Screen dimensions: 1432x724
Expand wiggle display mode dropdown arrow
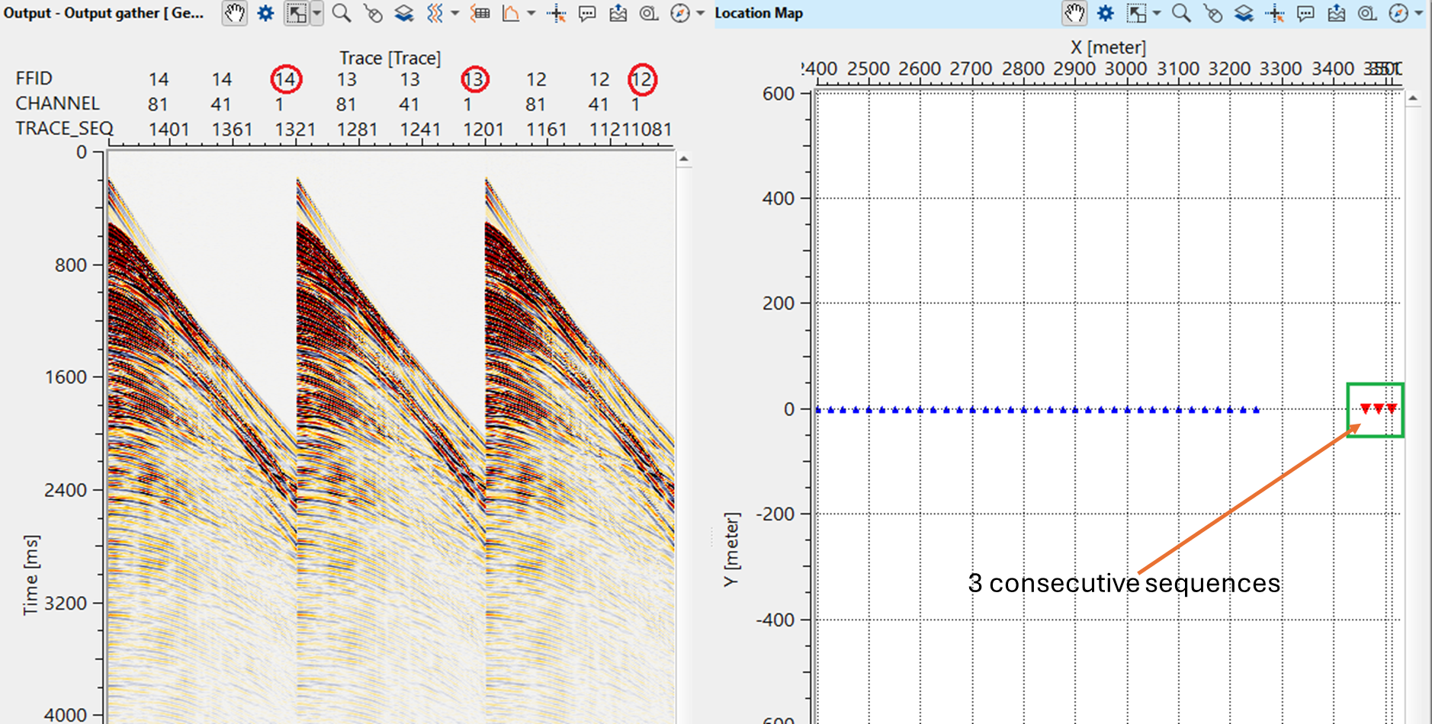coord(455,14)
